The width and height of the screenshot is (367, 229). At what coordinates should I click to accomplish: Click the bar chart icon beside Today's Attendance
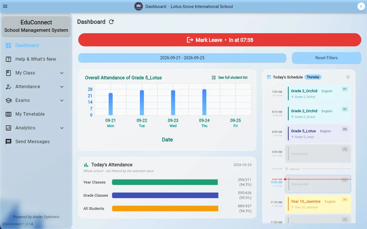pyautogui.click(x=86, y=165)
